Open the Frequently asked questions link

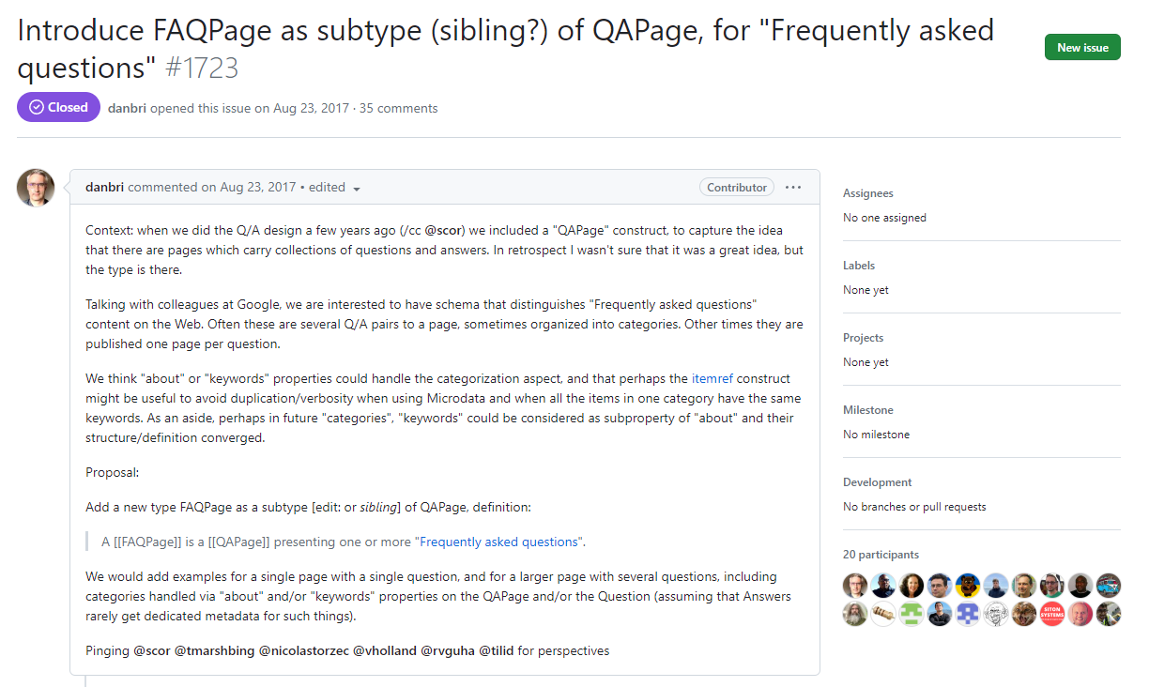coord(499,542)
